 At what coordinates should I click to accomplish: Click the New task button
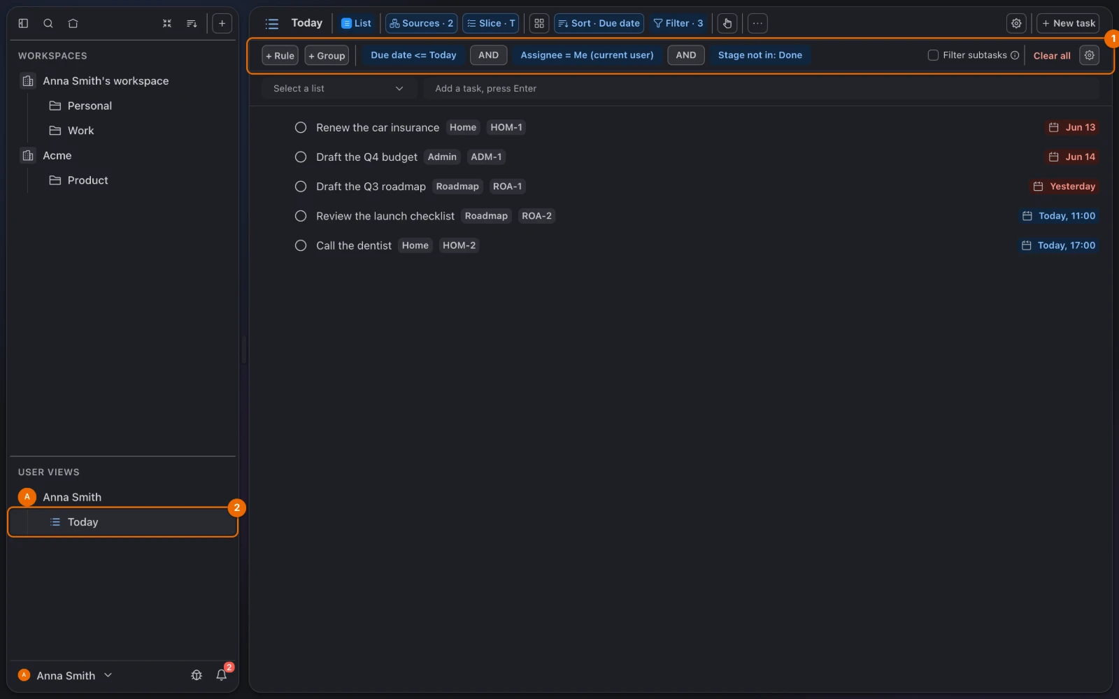(x=1068, y=23)
